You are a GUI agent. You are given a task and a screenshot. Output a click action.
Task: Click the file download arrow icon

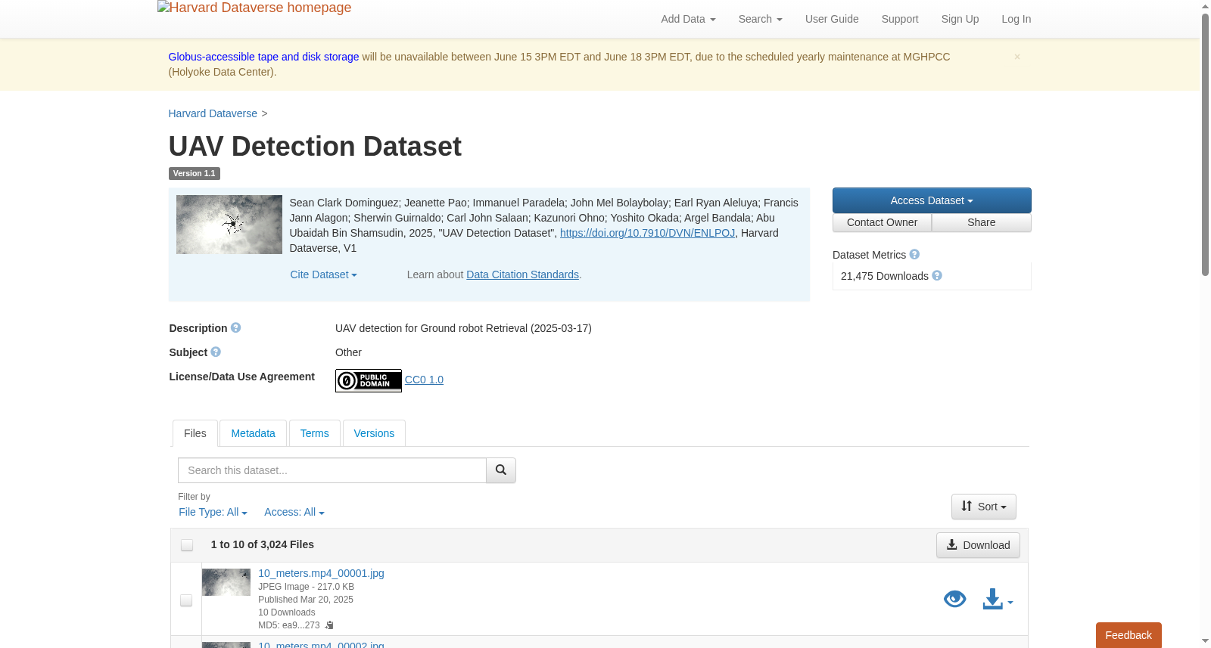tap(993, 600)
